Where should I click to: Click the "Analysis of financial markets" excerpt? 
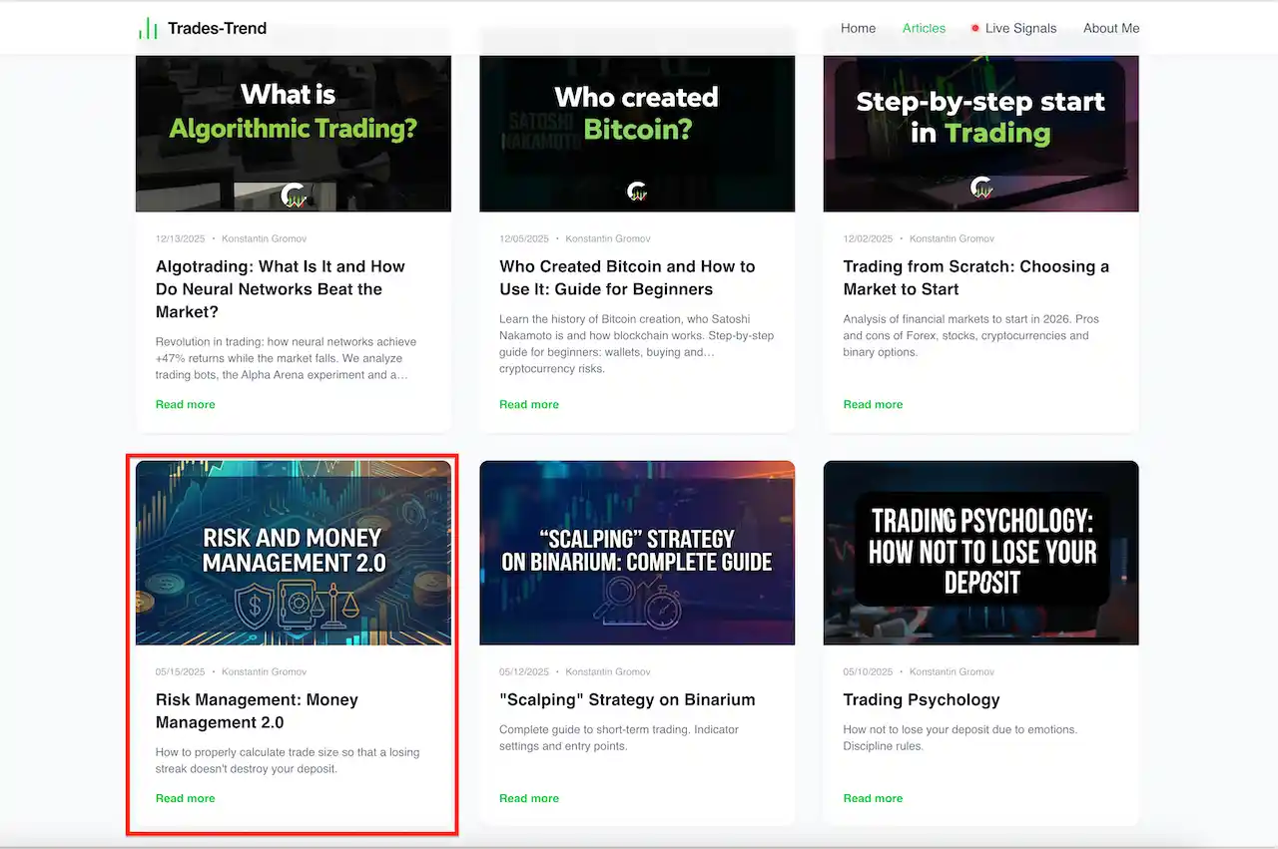(970, 335)
